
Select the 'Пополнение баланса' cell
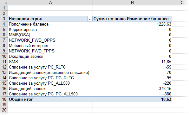click(50, 24)
